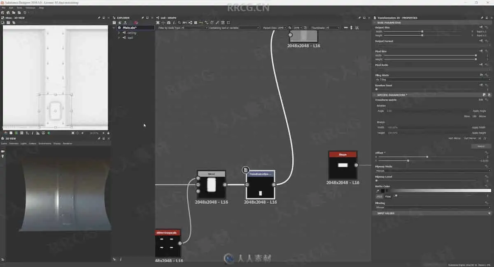
Task: Adjust the Output Size Width slider
Action: coord(422,31)
